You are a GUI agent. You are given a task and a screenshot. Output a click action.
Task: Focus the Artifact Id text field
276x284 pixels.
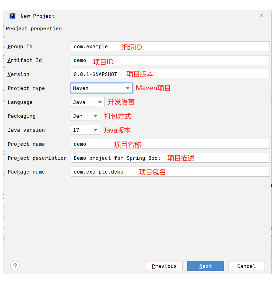pyautogui.click(x=170, y=60)
